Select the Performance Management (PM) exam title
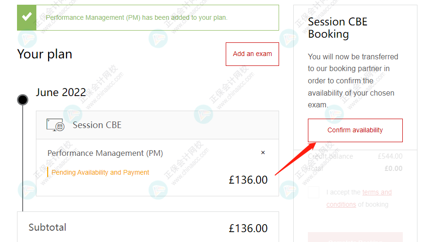This screenshot has height=242, width=442. pyautogui.click(x=105, y=153)
